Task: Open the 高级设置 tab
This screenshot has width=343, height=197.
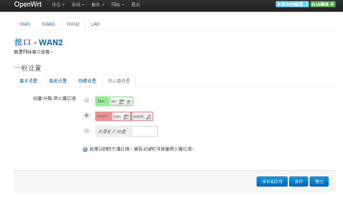Action: tap(58, 81)
